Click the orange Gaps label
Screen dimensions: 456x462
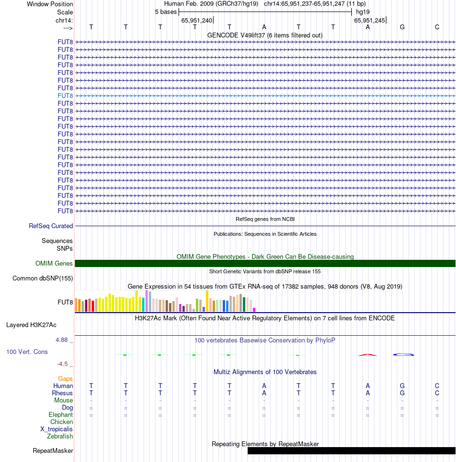tap(65, 378)
